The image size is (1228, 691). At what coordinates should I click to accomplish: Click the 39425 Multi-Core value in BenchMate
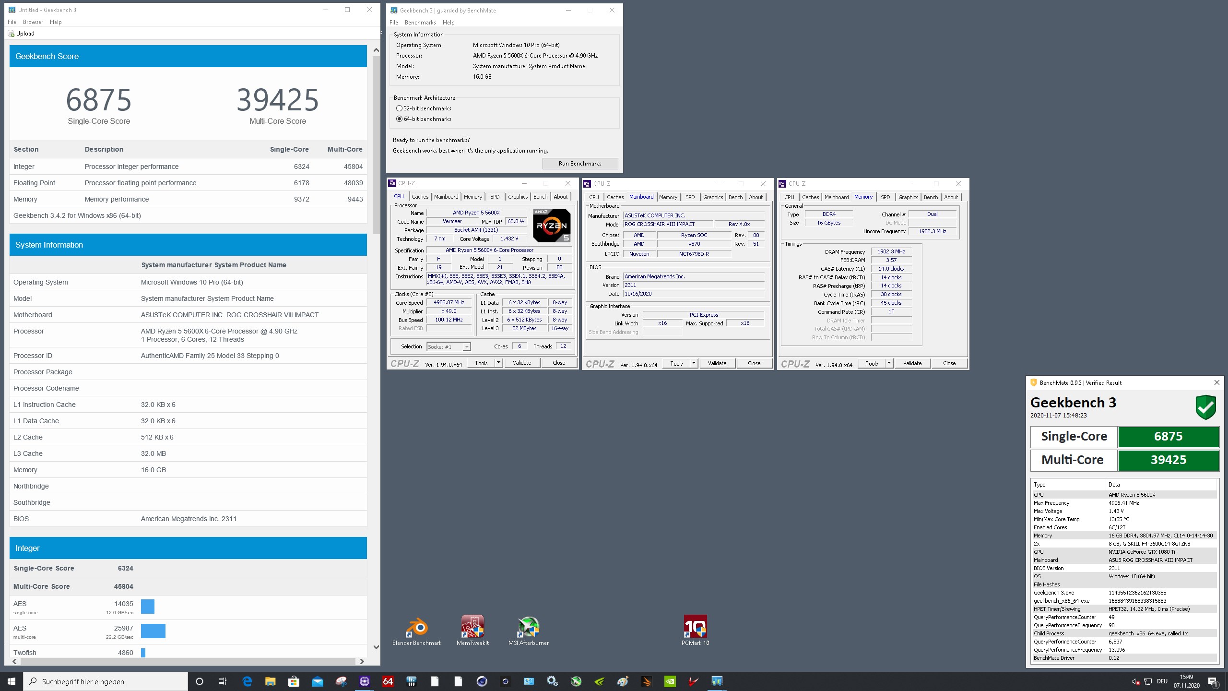pyautogui.click(x=1169, y=460)
